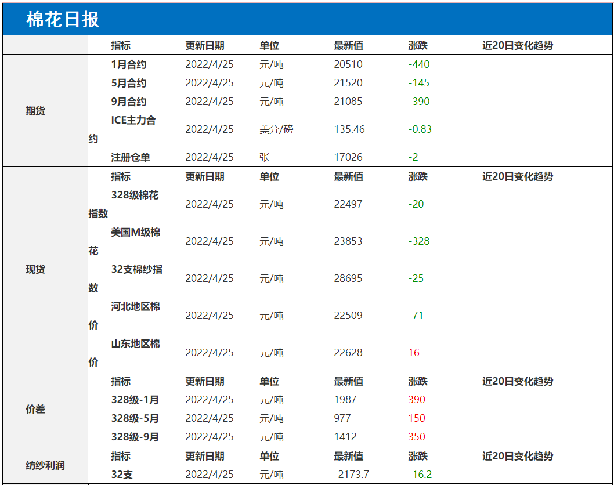Select the 现货 section label
This screenshot has height=485, width=614.
(x=35, y=269)
